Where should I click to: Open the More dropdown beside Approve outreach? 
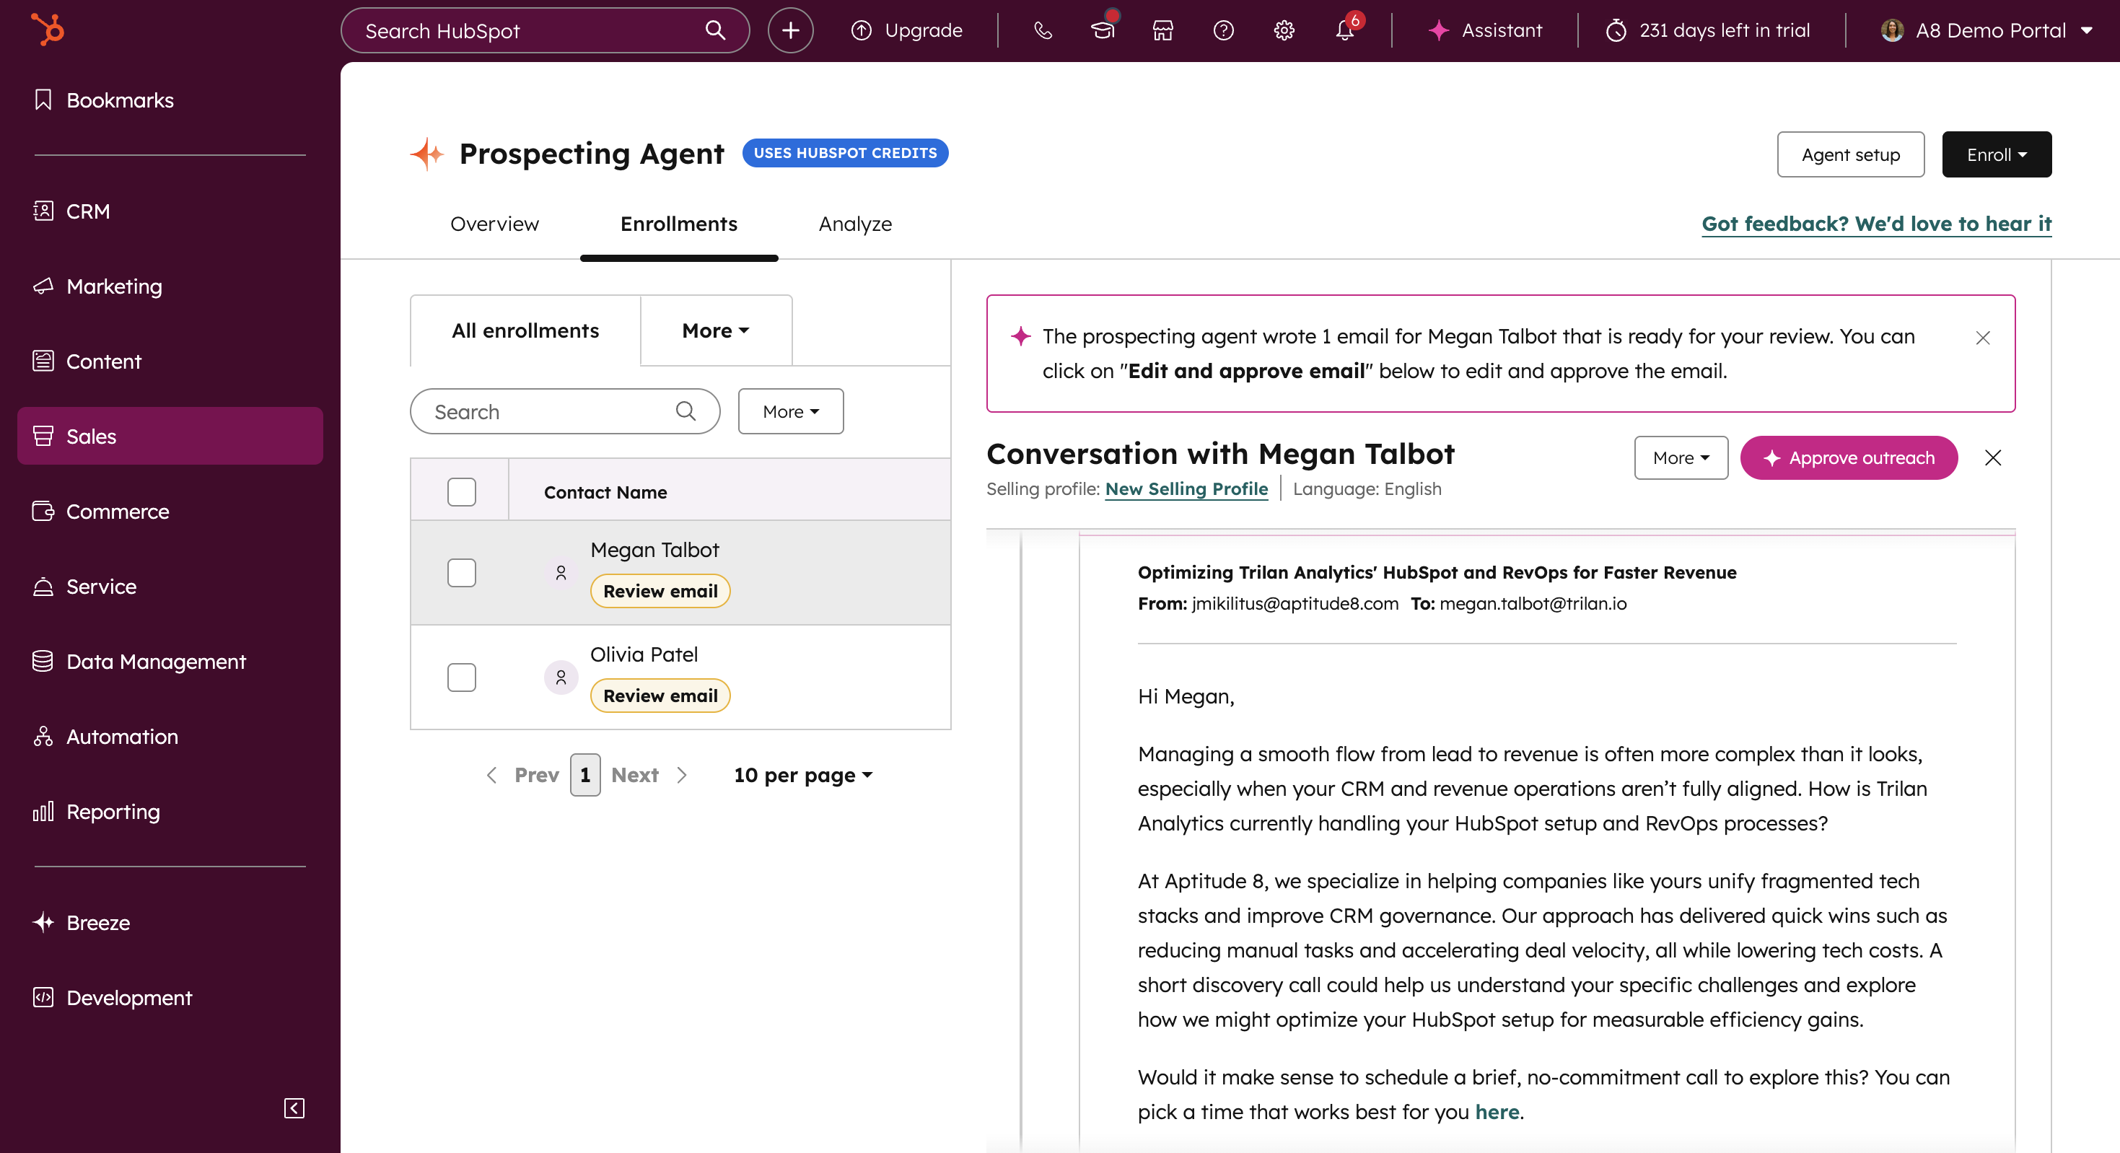pos(1680,457)
